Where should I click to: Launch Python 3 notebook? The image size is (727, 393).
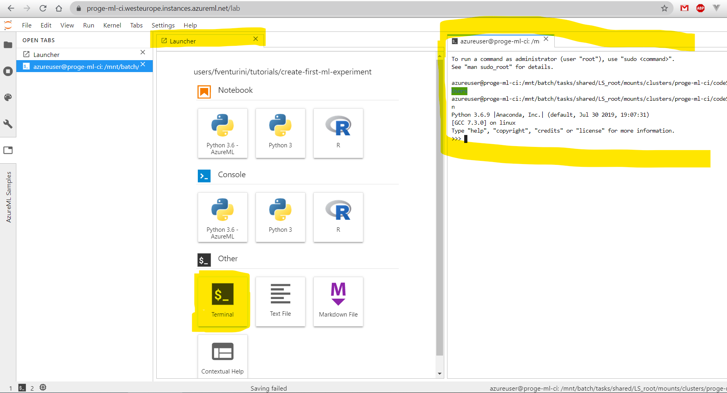280,133
